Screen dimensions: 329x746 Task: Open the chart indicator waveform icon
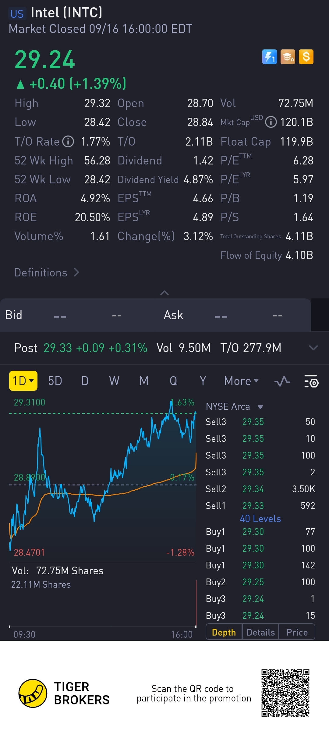tap(282, 381)
